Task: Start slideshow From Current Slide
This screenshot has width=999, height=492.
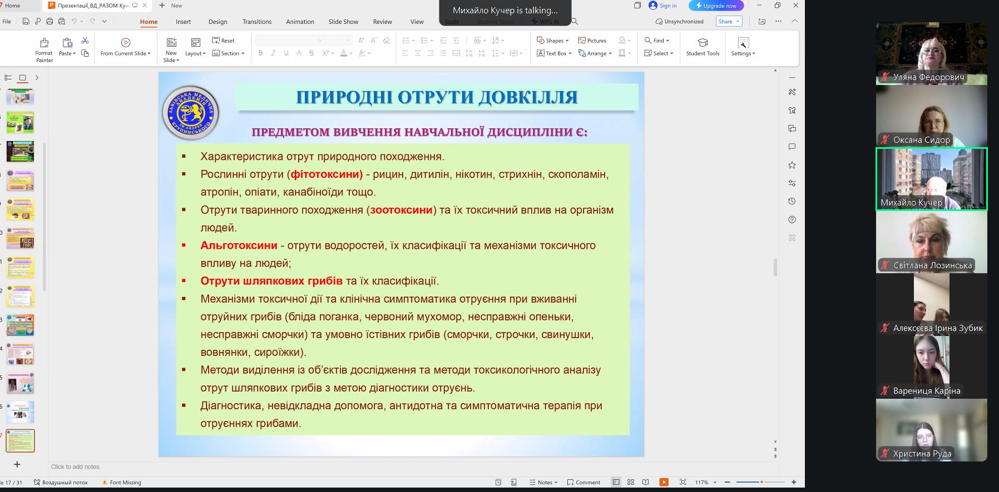Action: pyautogui.click(x=125, y=47)
